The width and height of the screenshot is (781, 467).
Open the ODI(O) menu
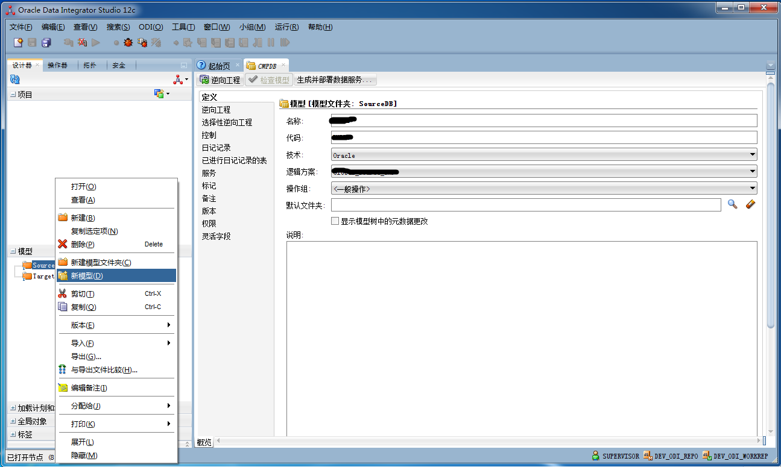[x=151, y=27]
